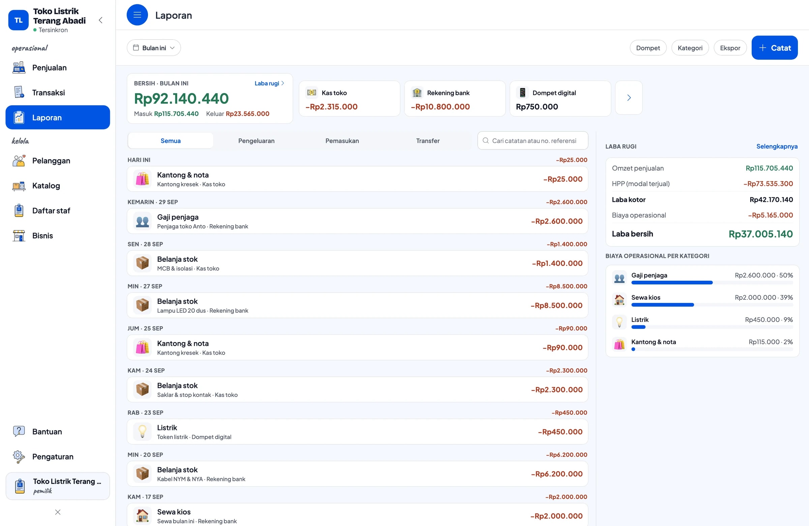809x526 pixels.
Task: Close sidebar with the X icon
Action: 58,512
